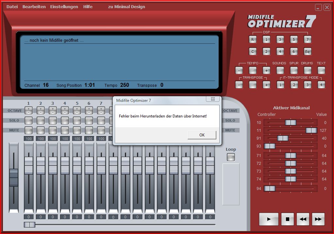Close the Midifile Optimizer 7 dialog

212,99
